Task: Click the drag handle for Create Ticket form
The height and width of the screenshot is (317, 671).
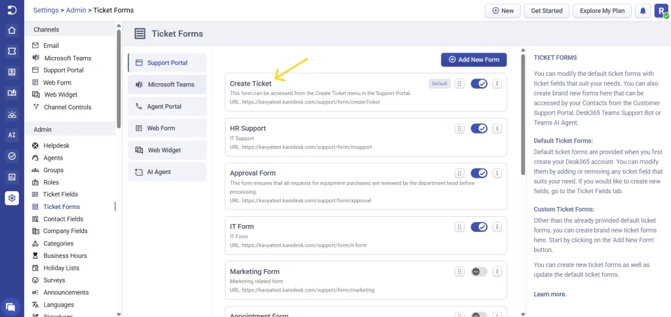Action: (x=459, y=84)
